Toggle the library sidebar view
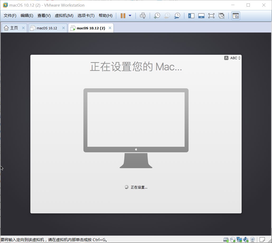272x243 pixels. click(191, 16)
